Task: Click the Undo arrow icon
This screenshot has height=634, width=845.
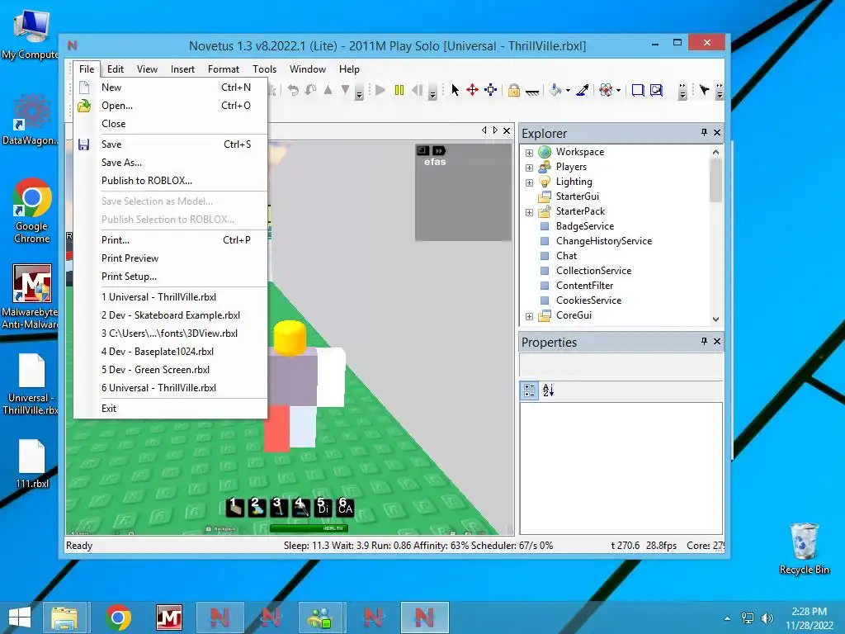Action: [293, 90]
